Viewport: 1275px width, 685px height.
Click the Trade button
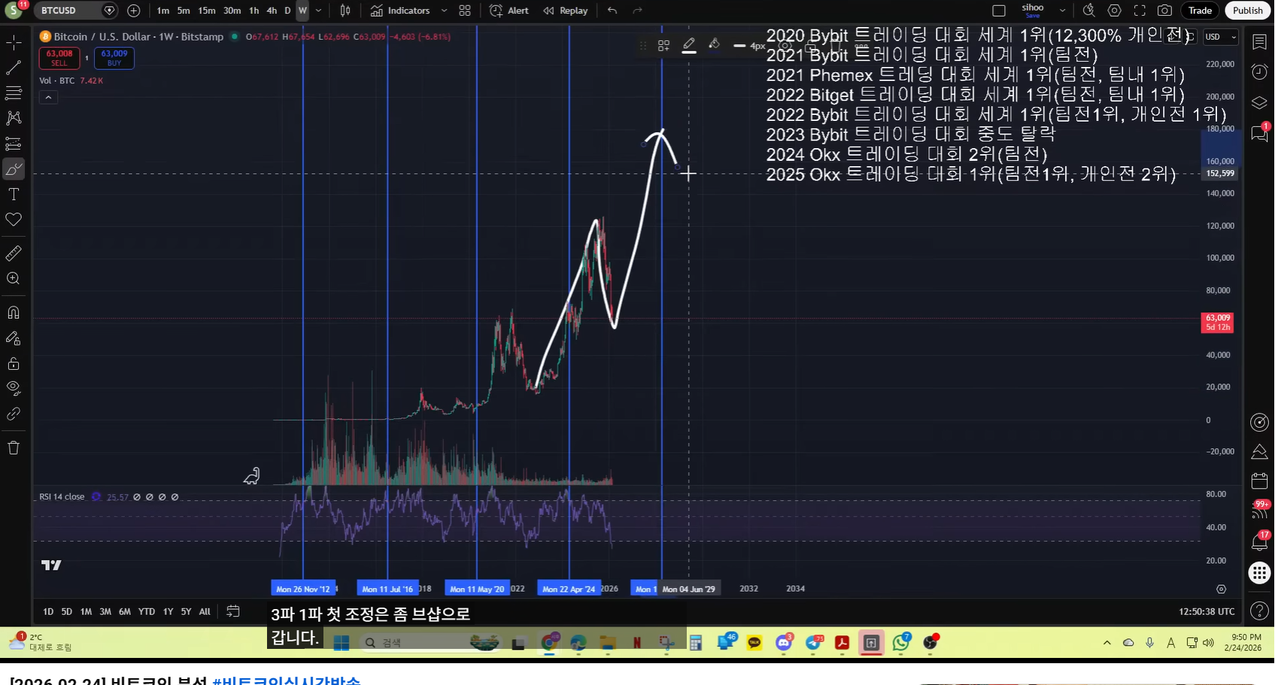click(x=1200, y=11)
